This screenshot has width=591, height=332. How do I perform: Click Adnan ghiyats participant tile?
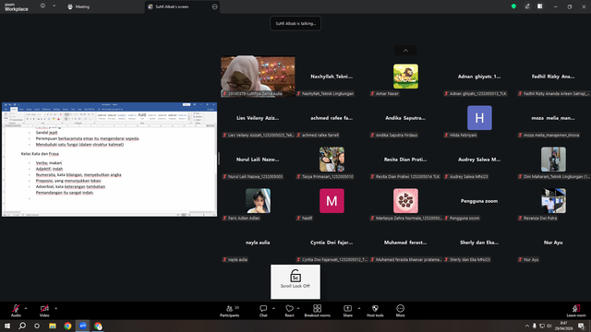[479, 77]
